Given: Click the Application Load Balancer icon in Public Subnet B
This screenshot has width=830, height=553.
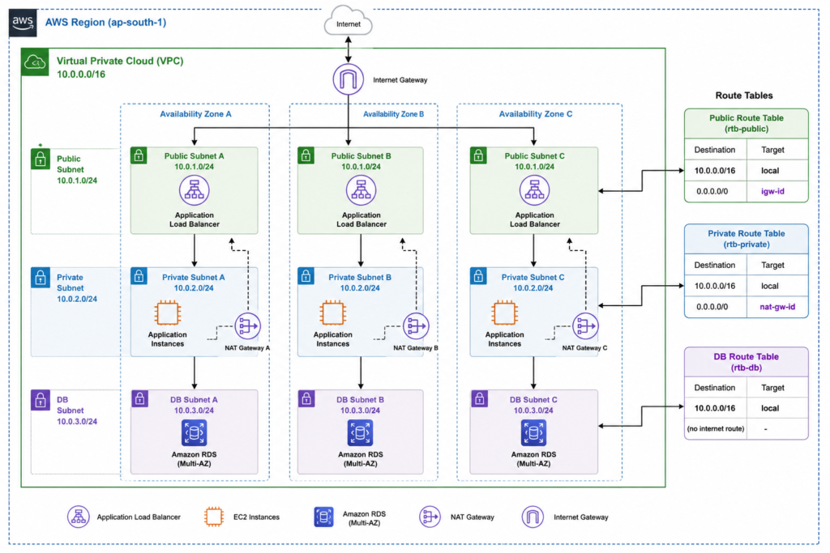Looking at the screenshot, I should (x=361, y=189).
